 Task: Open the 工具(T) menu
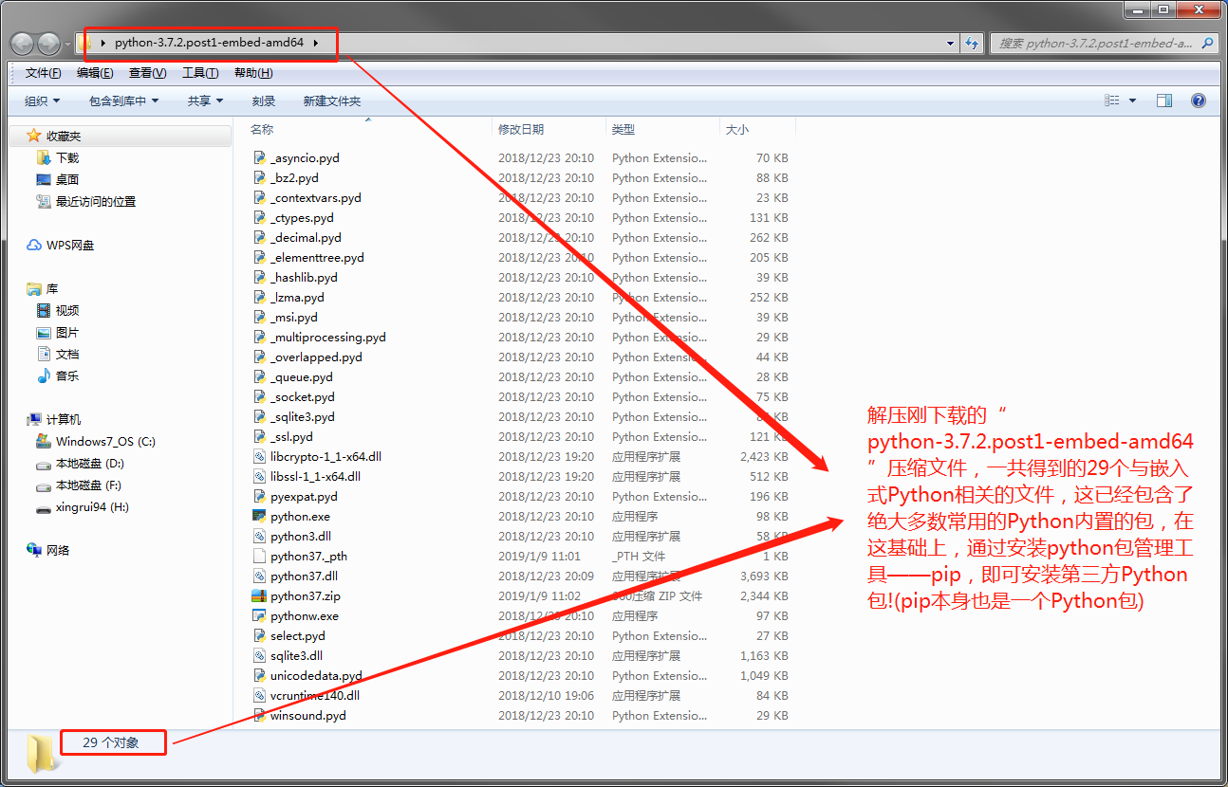(200, 71)
